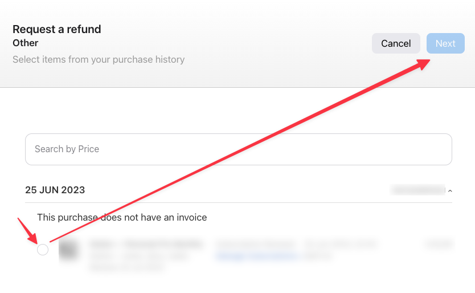
Task: Click "This purchase does not have an invoice" text
Action: [x=122, y=217]
